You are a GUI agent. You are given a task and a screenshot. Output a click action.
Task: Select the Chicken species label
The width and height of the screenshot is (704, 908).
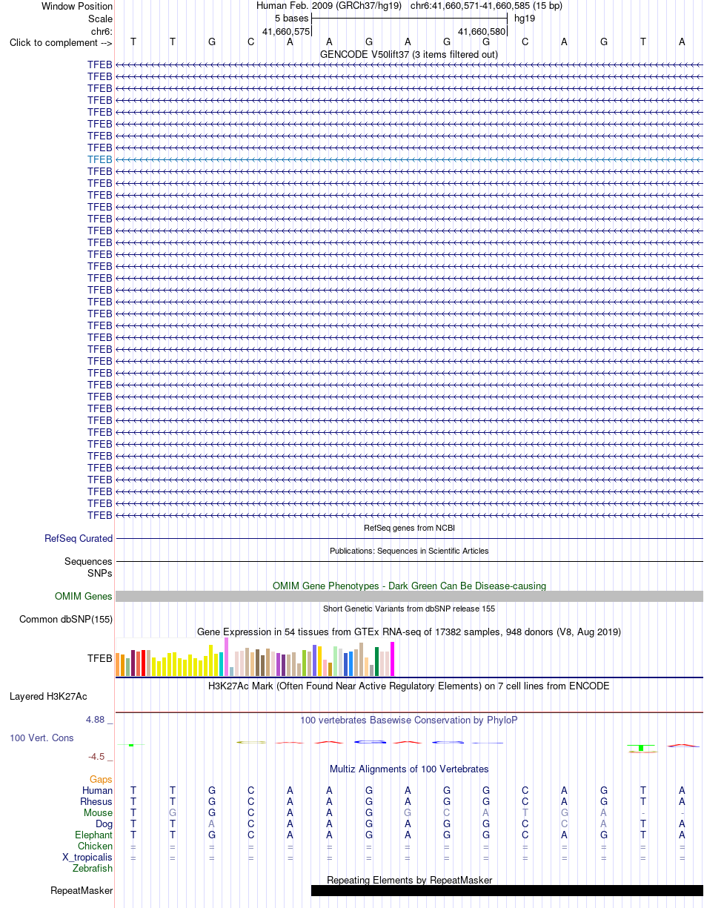point(95,846)
